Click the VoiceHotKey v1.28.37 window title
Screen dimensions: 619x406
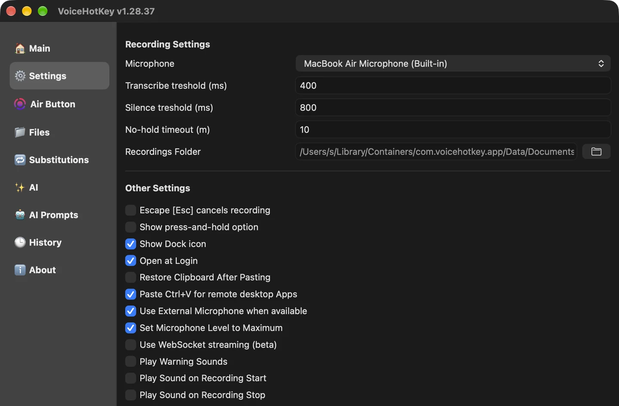(x=106, y=11)
